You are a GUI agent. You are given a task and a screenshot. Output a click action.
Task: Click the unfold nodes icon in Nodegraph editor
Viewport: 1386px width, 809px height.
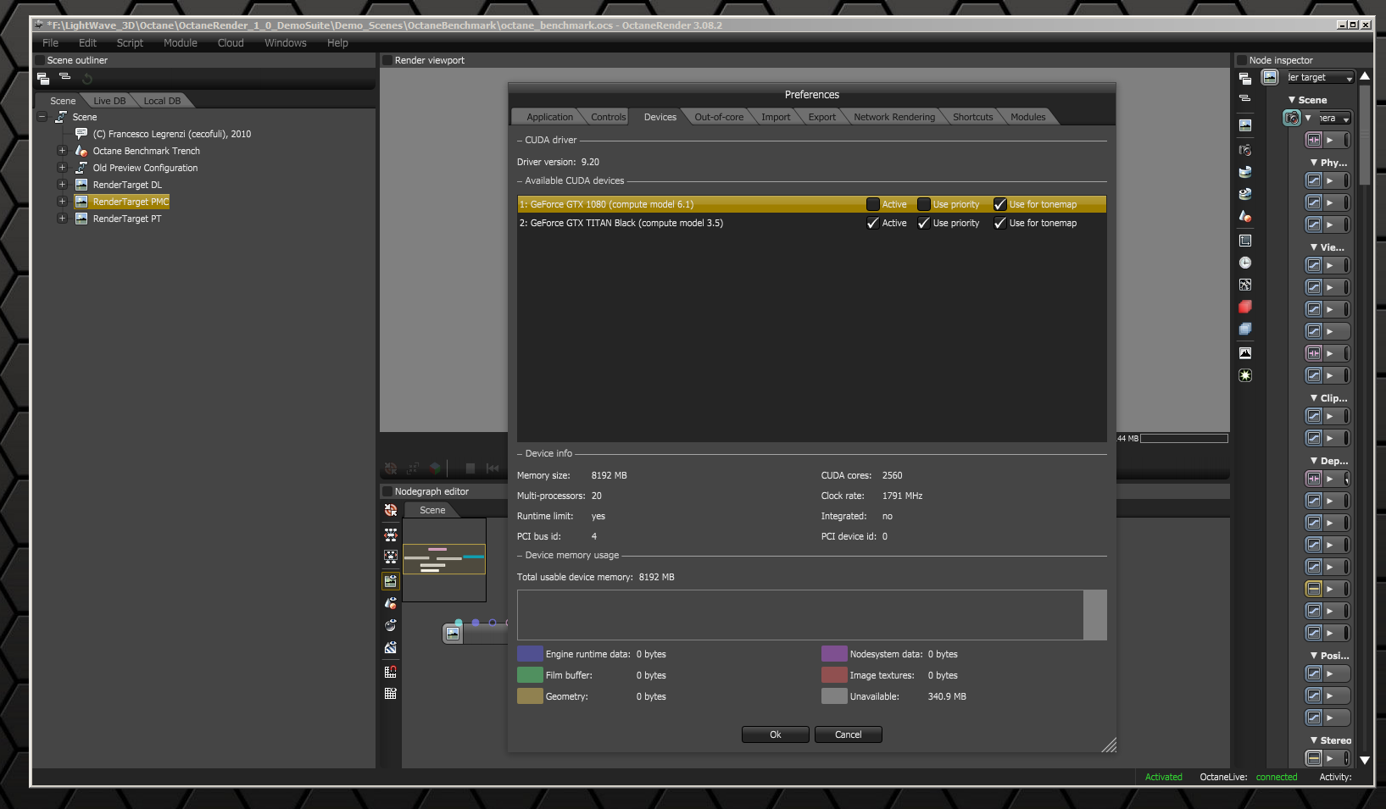[x=391, y=535]
